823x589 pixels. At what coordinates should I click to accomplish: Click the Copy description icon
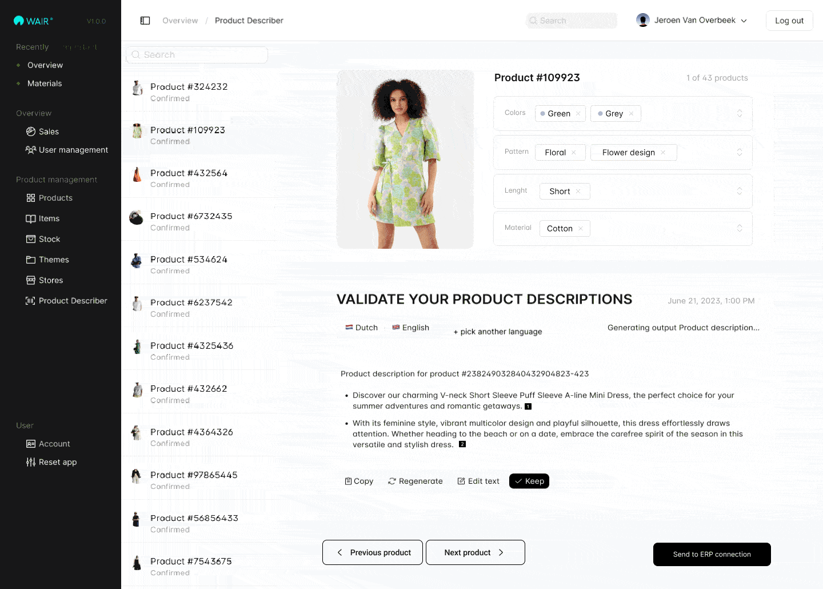tap(348, 481)
